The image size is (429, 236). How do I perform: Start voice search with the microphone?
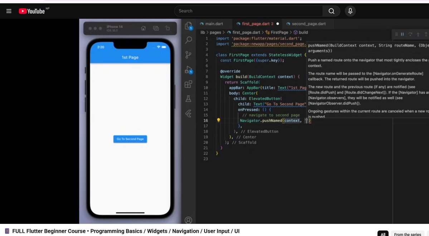tap(350, 11)
